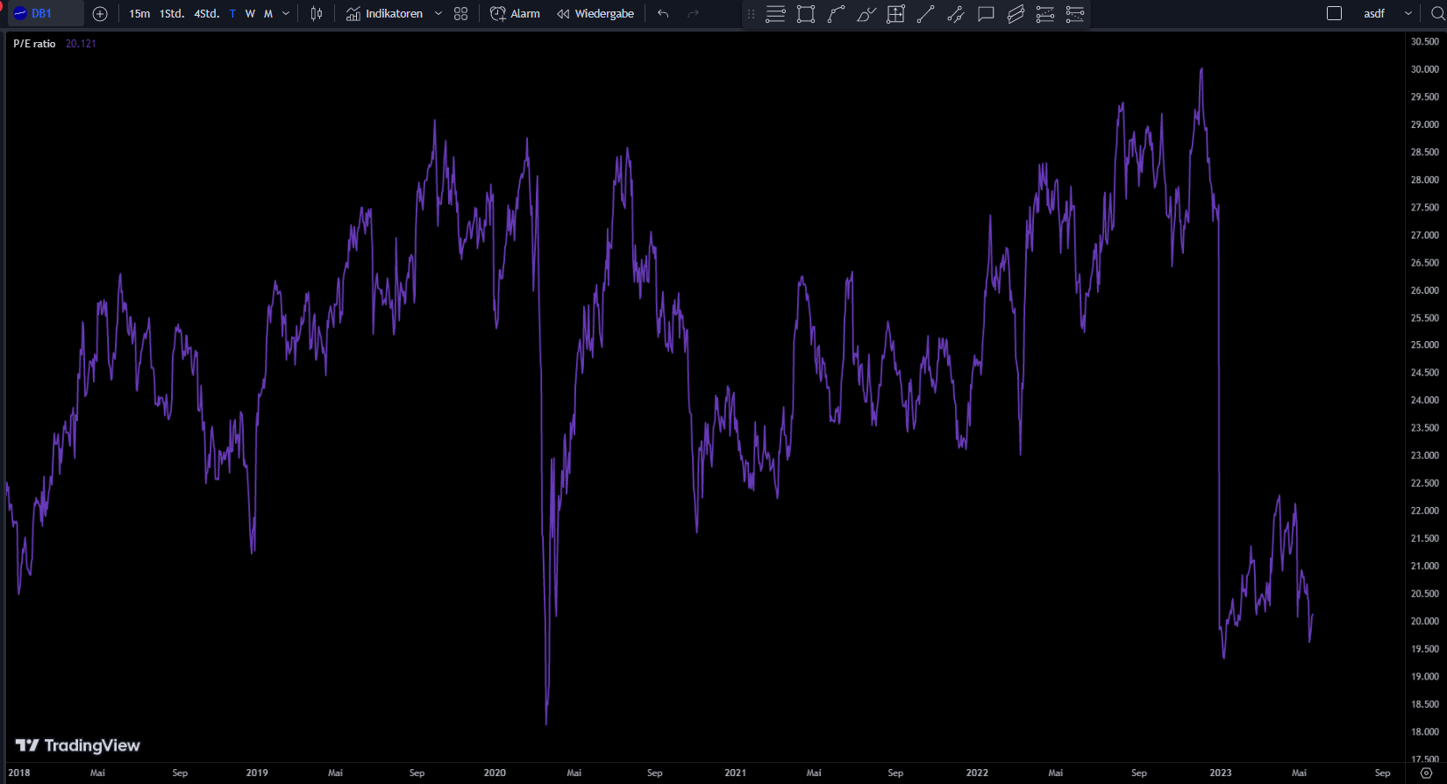1447x784 pixels.
Task: Pick the brush drawing tool
Action: (x=866, y=14)
